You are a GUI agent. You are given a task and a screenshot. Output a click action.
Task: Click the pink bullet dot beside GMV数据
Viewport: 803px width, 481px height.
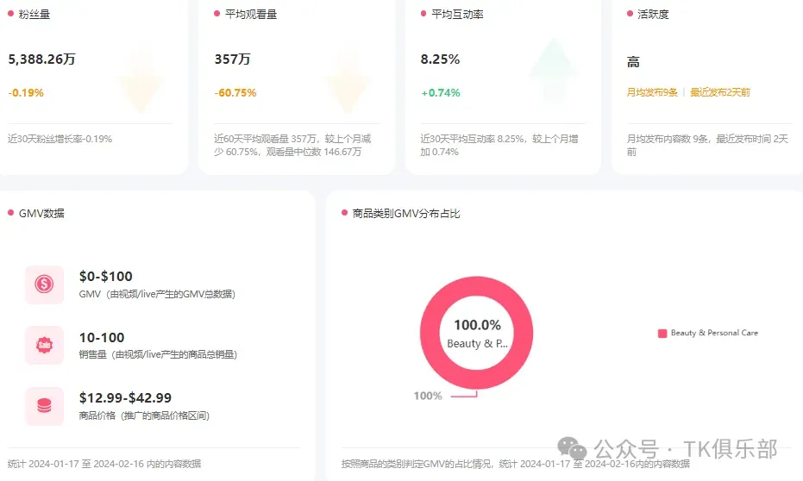click(x=10, y=213)
